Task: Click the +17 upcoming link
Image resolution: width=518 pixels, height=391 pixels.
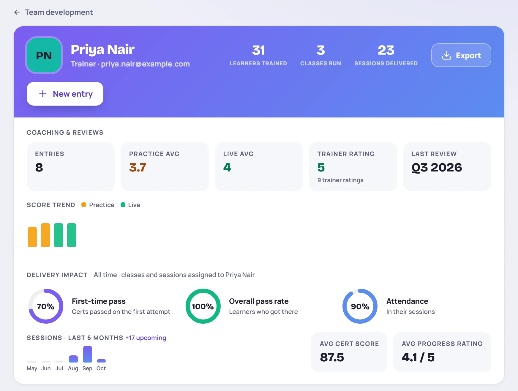Action: (x=146, y=338)
